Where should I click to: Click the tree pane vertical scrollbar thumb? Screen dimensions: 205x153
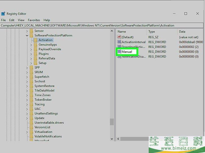tap(112, 122)
